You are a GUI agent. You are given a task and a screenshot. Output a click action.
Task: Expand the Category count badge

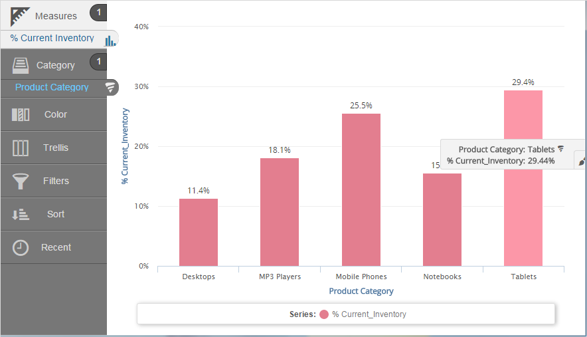98,62
